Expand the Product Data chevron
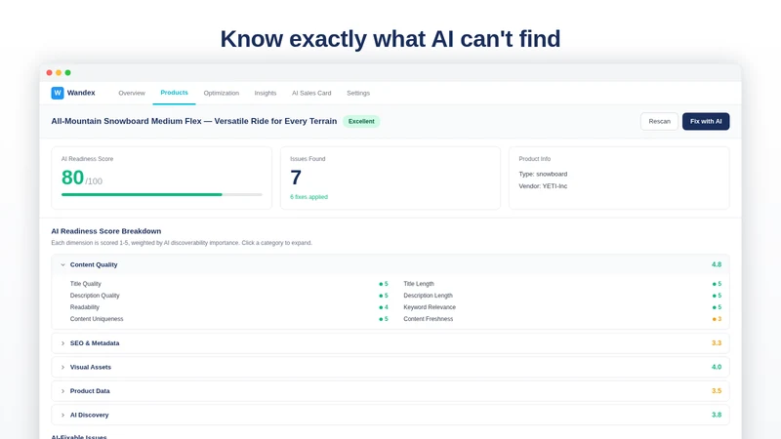The image size is (781, 439). (x=62, y=391)
